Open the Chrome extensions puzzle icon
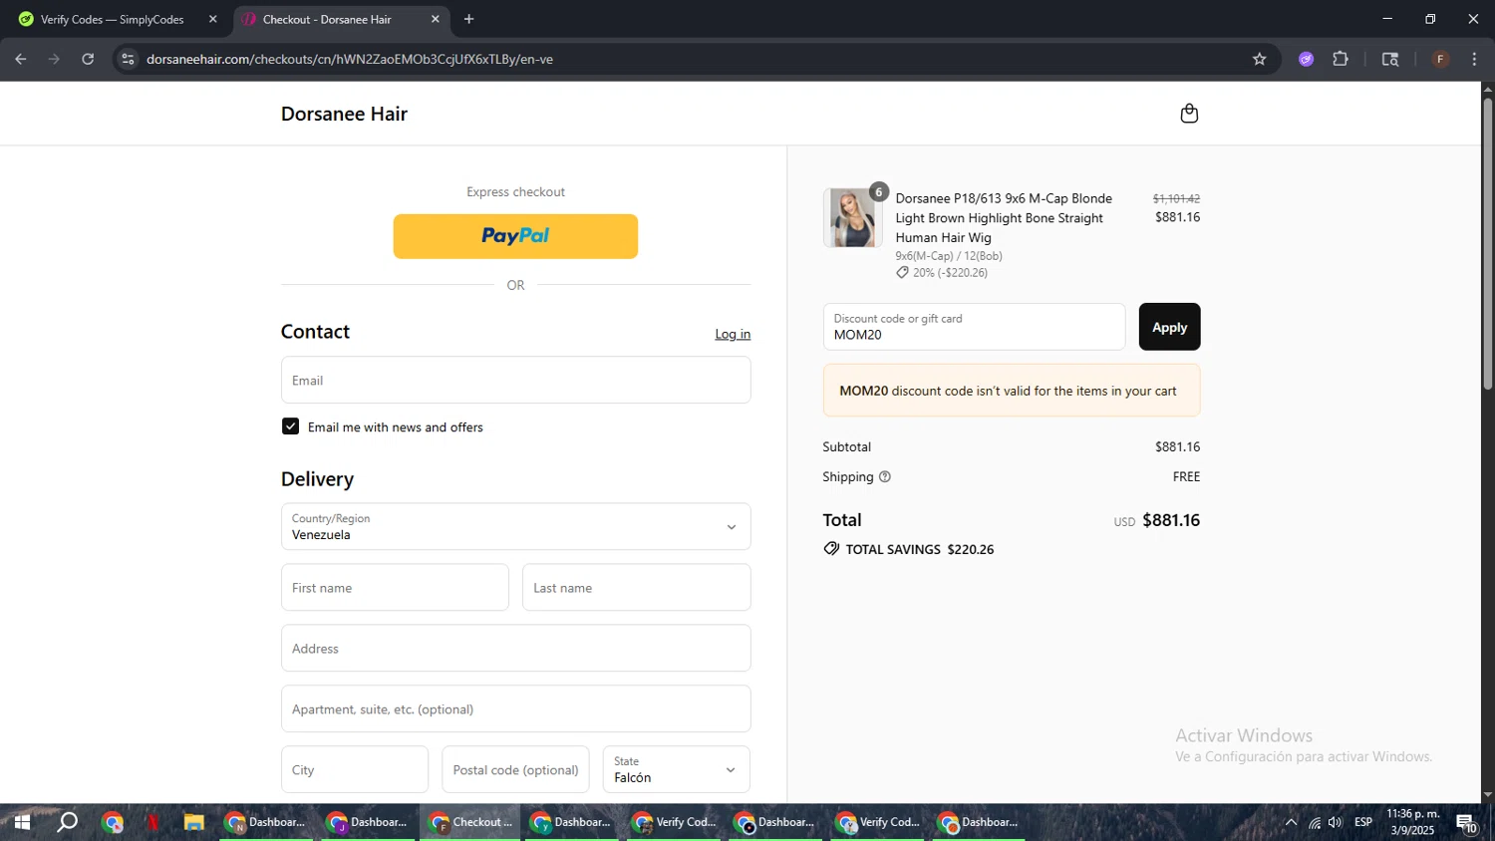 1341,59
